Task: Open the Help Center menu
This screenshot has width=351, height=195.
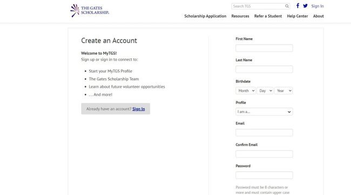Action: 298,16
